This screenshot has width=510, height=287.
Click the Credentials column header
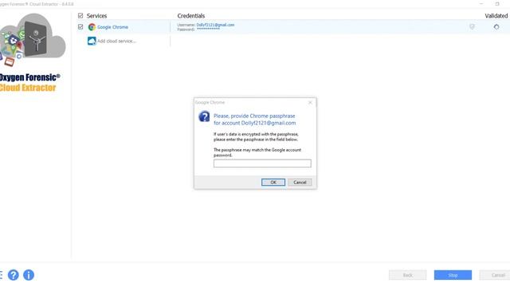(191, 16)
